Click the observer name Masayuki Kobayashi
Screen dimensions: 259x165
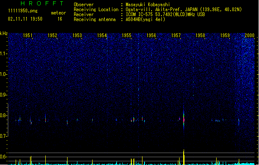148,5
